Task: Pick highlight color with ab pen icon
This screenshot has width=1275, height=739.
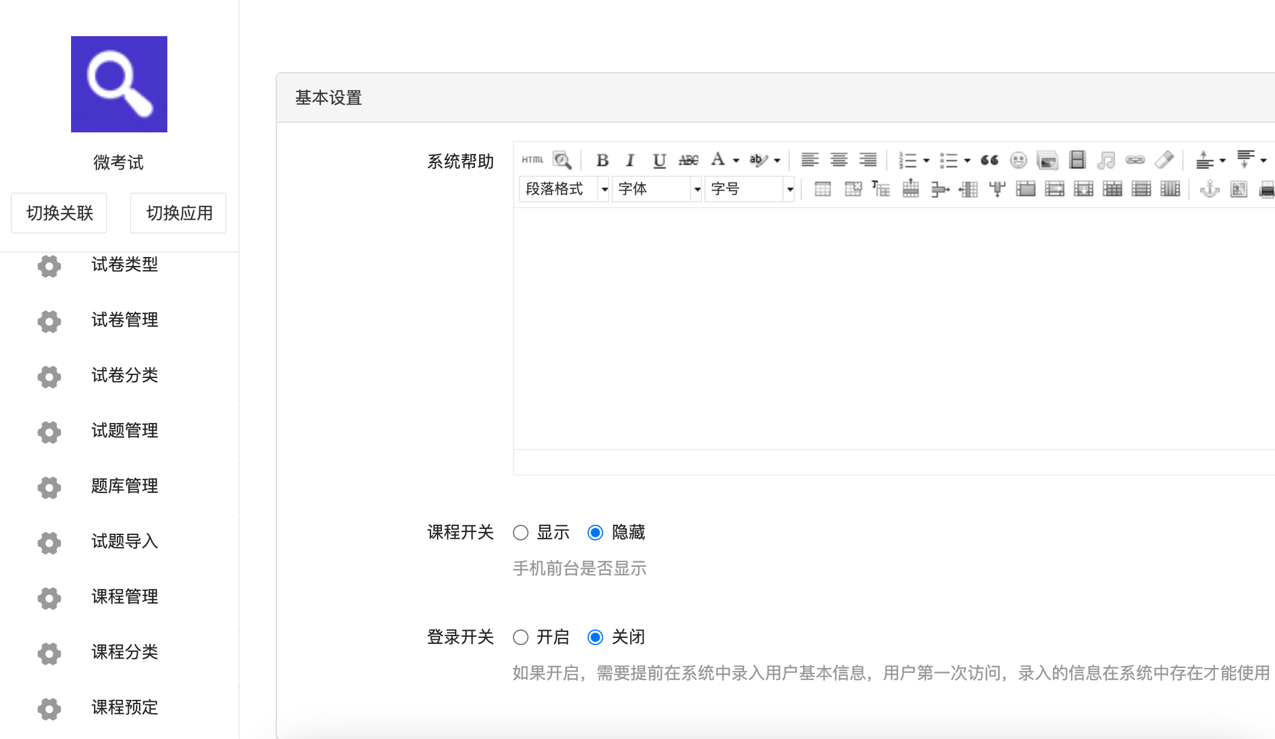Action: pyautogui.click(x=758, y=160)
